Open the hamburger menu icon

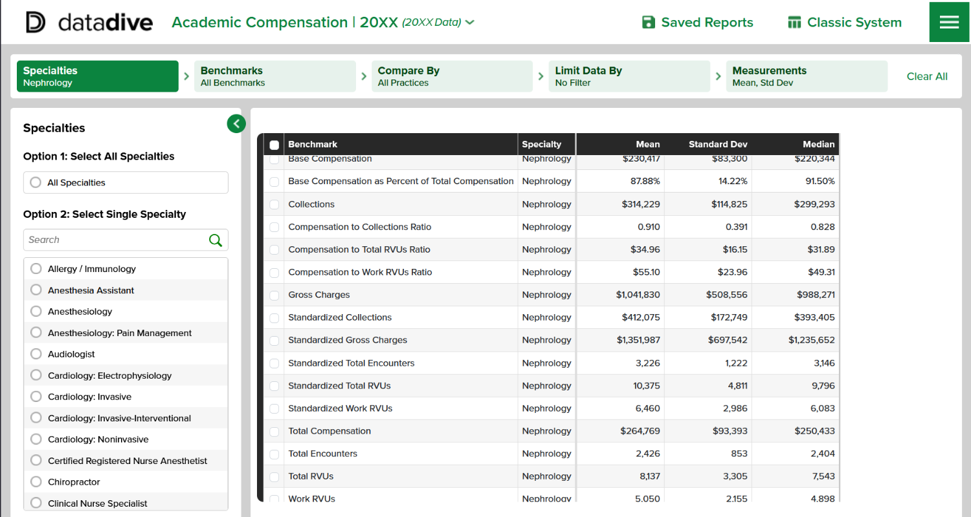949,22
